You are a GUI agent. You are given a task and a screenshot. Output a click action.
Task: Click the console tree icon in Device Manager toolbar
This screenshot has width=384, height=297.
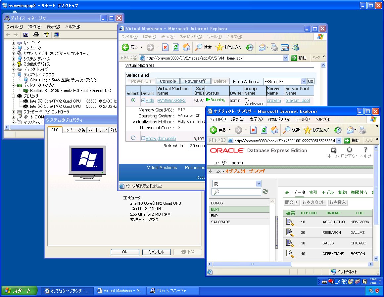[x=26, y=35]
